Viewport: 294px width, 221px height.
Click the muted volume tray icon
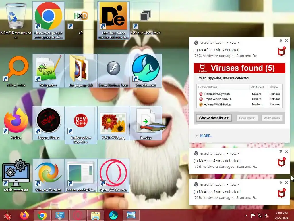click(267, 216)
